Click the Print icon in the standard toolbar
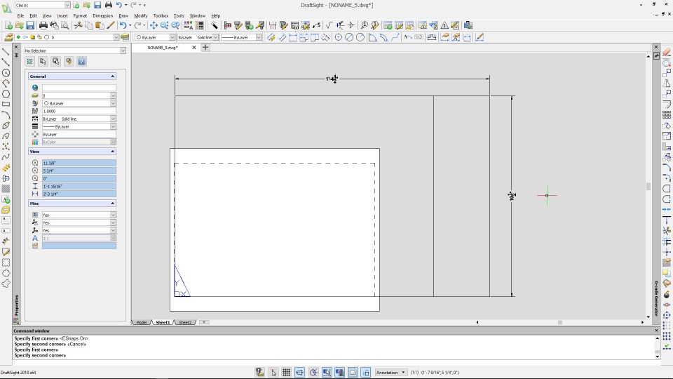The image size is (673, 379). tap(43, 26)
